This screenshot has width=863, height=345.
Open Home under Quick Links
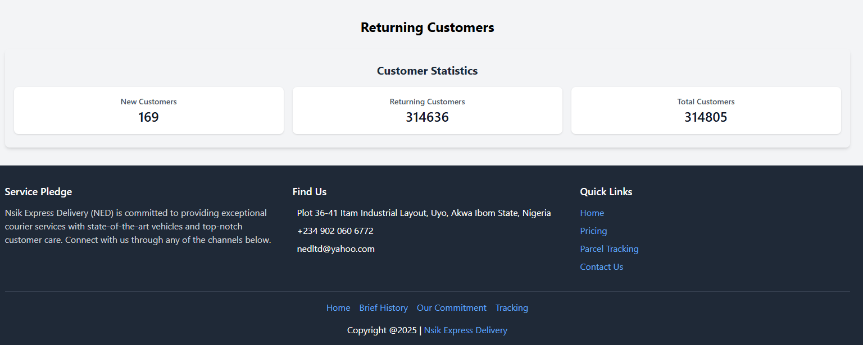pos(592,213)
